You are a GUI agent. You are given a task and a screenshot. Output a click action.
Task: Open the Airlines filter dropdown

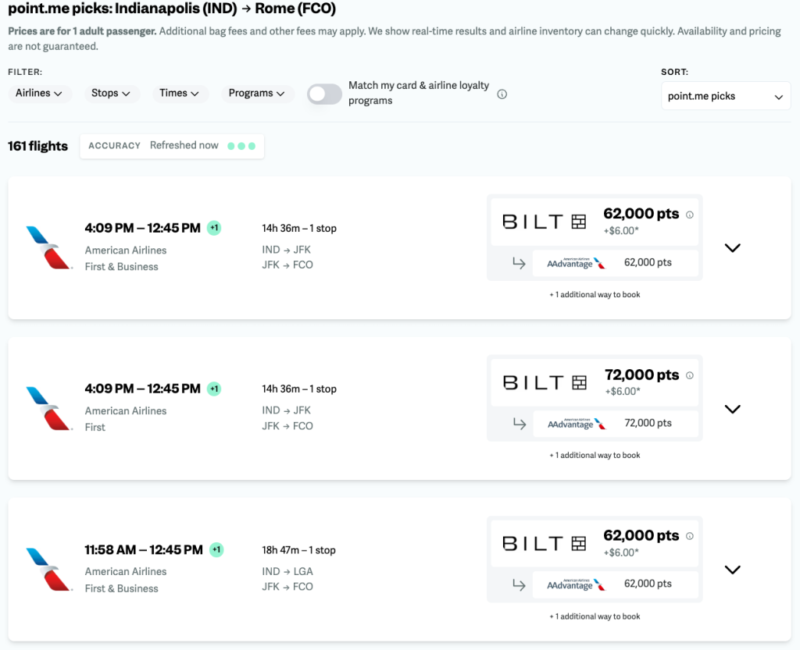click(x=40, y=93)
